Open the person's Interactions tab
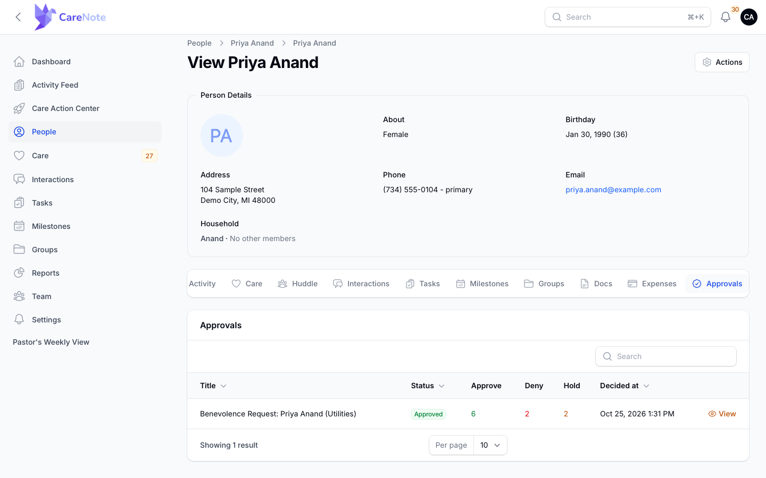The width and height of the screenshot is (766, 478). [x=361, y=284]
